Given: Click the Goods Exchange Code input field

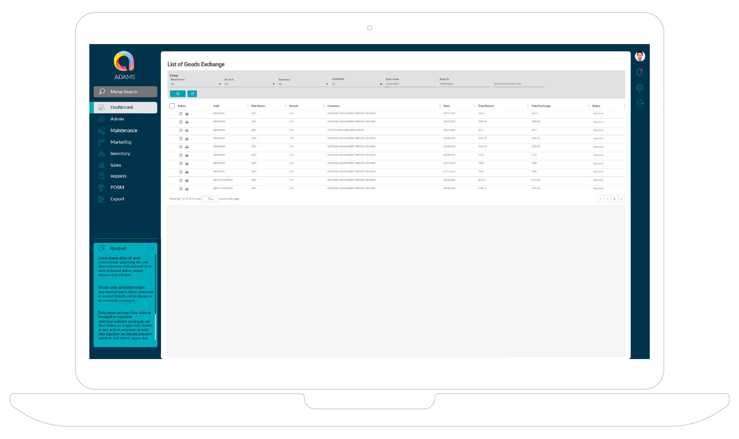Looking at the screenshot, I should (518, 84).
